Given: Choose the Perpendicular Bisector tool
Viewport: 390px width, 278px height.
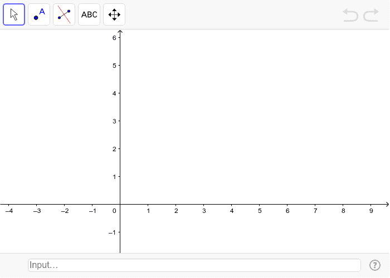Looking at the screenshot, I should pos(64,14).
